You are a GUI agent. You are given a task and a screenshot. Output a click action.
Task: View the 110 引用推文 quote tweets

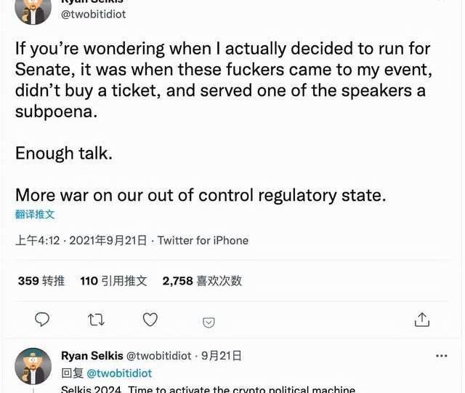(x=113, y=281)
